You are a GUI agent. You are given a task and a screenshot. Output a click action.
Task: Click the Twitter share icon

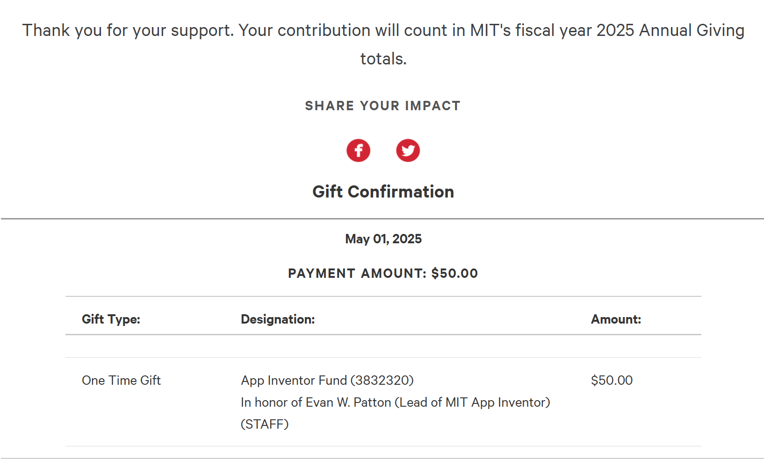[408, 150]
